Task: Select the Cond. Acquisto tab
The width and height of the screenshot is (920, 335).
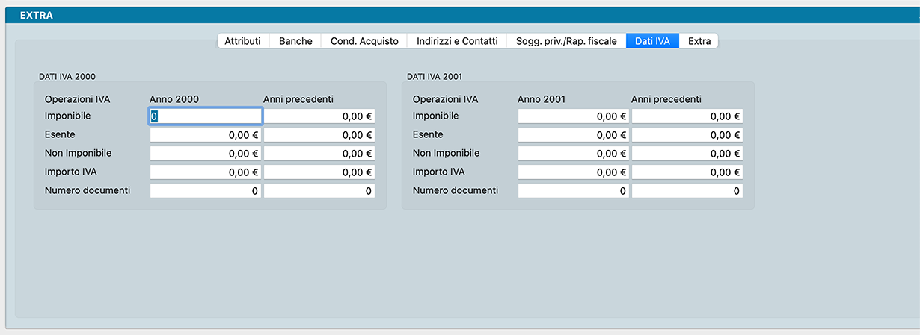Action: (x=364, y=41)
